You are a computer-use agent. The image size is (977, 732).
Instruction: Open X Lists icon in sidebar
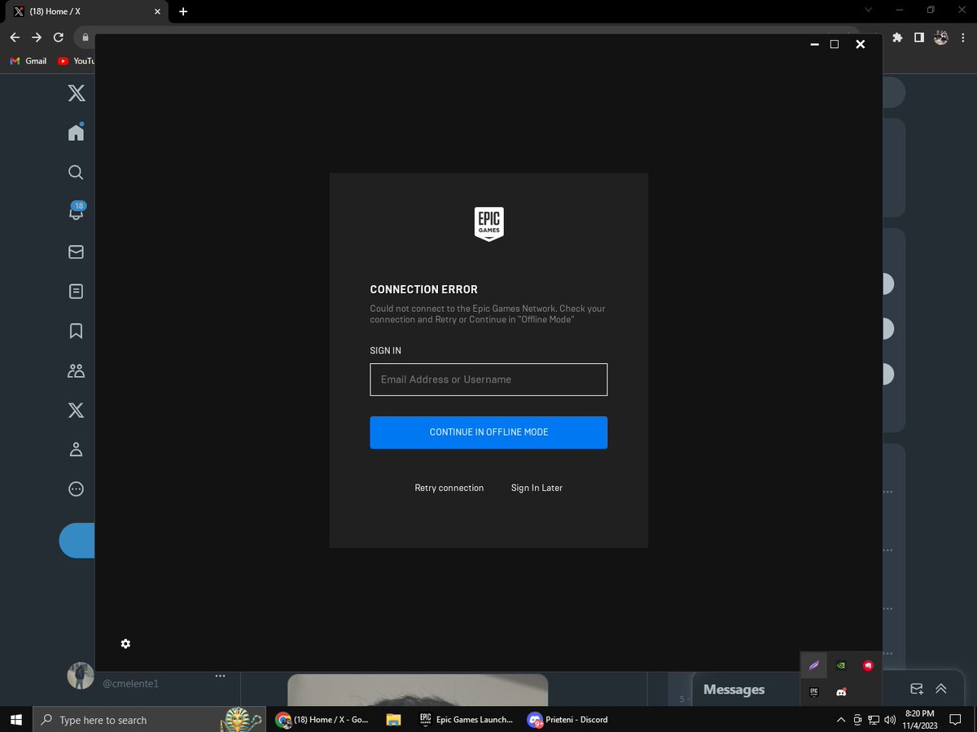(76, 291)
